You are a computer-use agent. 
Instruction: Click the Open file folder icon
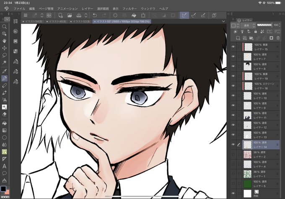[x=70, y=15]
